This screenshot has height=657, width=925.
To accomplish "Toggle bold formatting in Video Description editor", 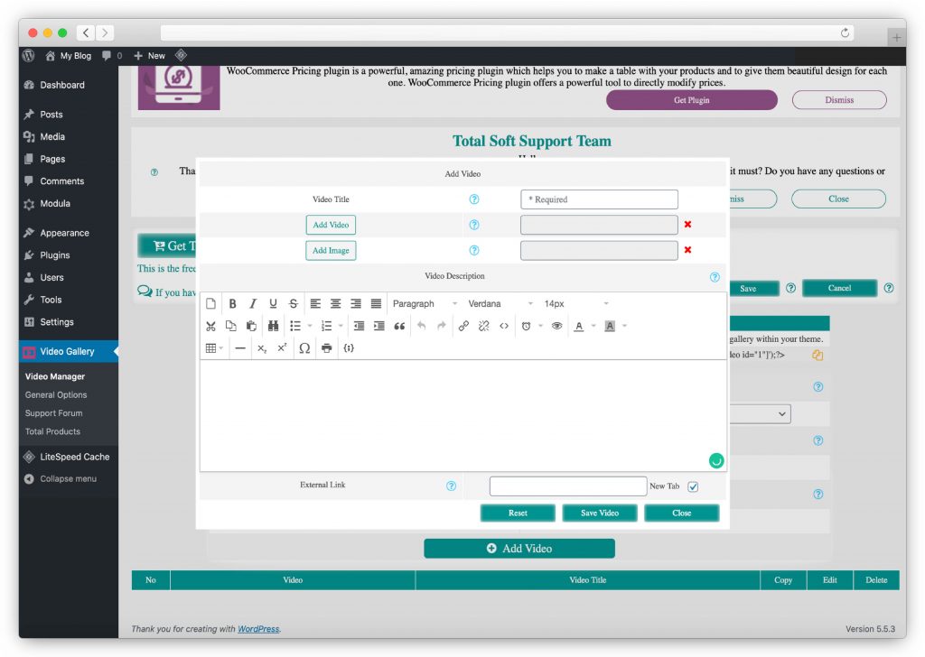I will (x=231, y=302).
